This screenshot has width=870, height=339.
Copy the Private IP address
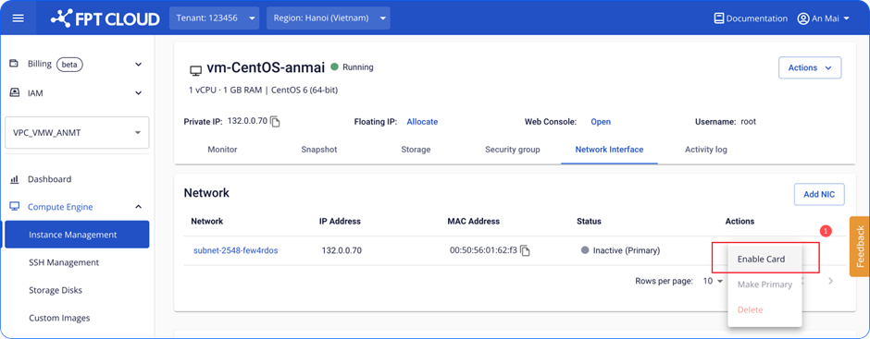(x=275, y=122)
